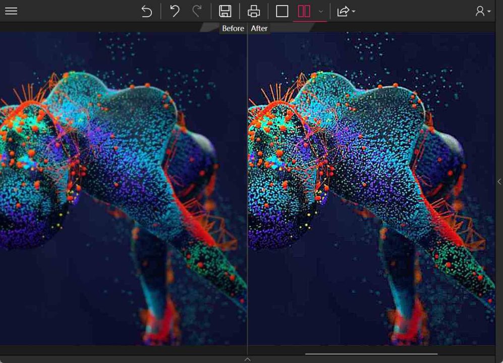The height and width of the screenshot is (363, 503).
Task: Switch to single image view
Action: (282, 11)
